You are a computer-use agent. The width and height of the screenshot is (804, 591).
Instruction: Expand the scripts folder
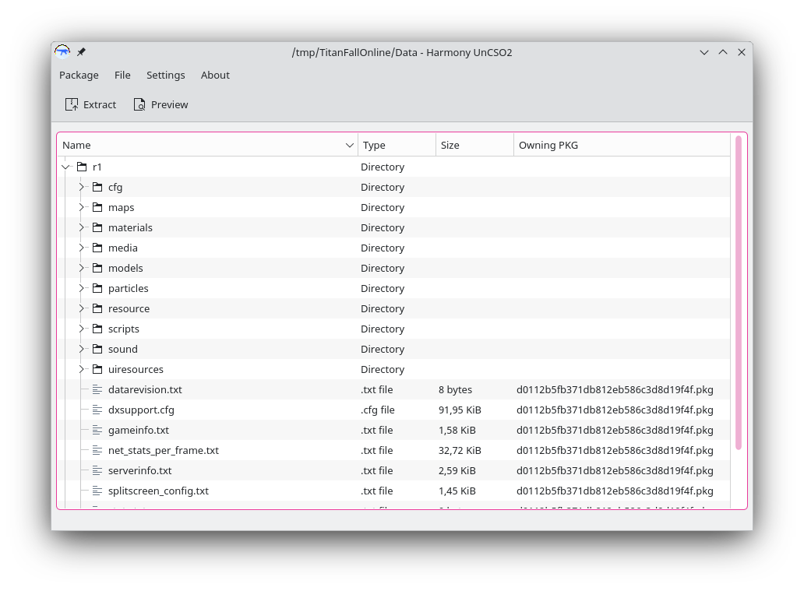coord(81,329)
